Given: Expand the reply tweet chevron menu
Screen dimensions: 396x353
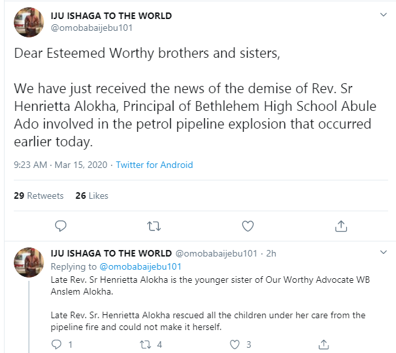Looking at the screenshot, I should (384, 253).
